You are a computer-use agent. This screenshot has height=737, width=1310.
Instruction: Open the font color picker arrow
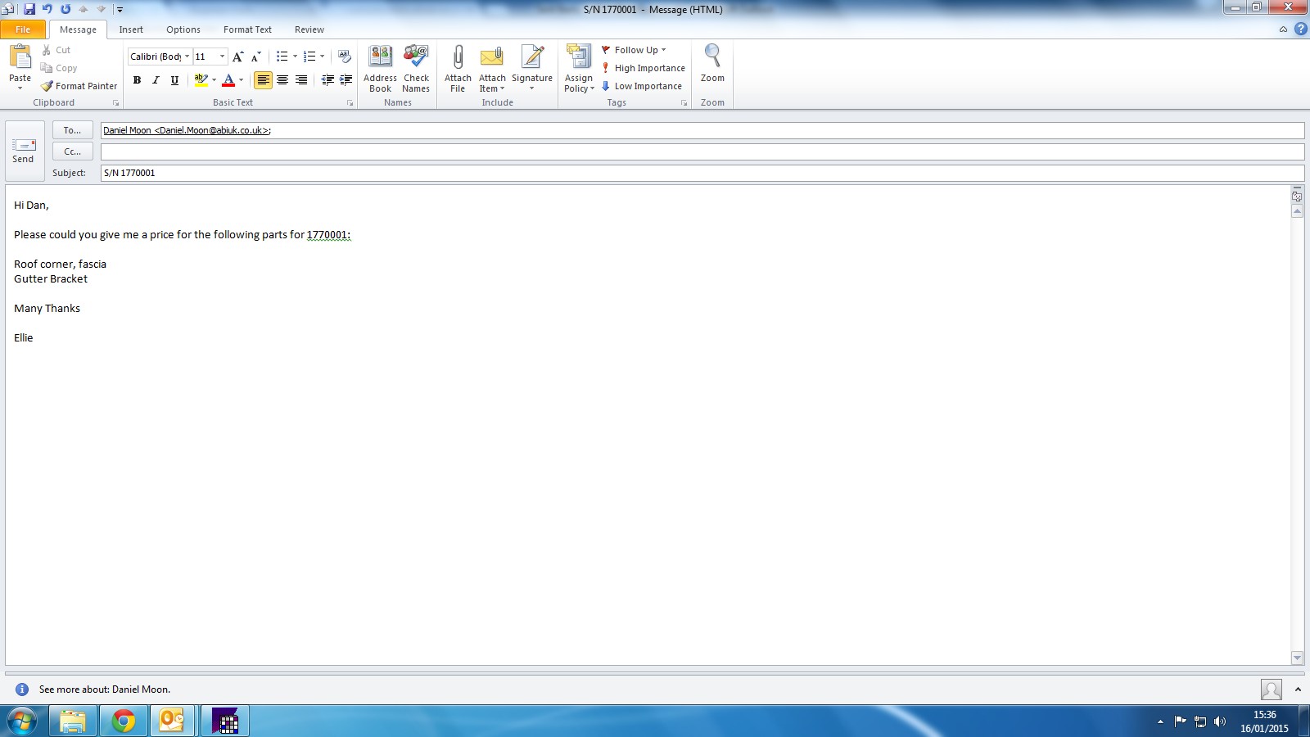tap(242, 80)
